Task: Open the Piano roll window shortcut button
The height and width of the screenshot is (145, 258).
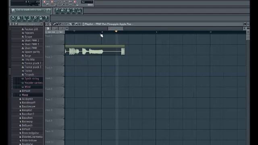Action: tap(68, 11)
